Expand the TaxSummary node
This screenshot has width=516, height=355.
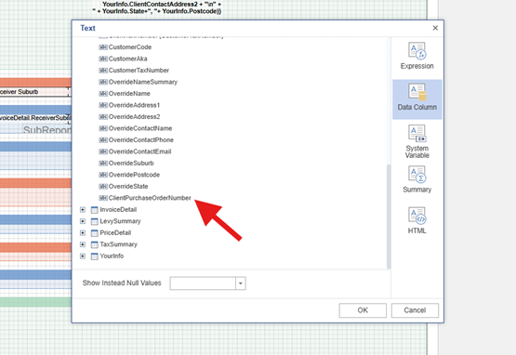pyautogui.click(x=83, y=244)
